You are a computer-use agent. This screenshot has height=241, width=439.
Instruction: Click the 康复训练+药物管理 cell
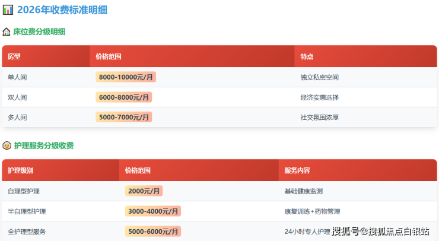[x=313, y=211]
